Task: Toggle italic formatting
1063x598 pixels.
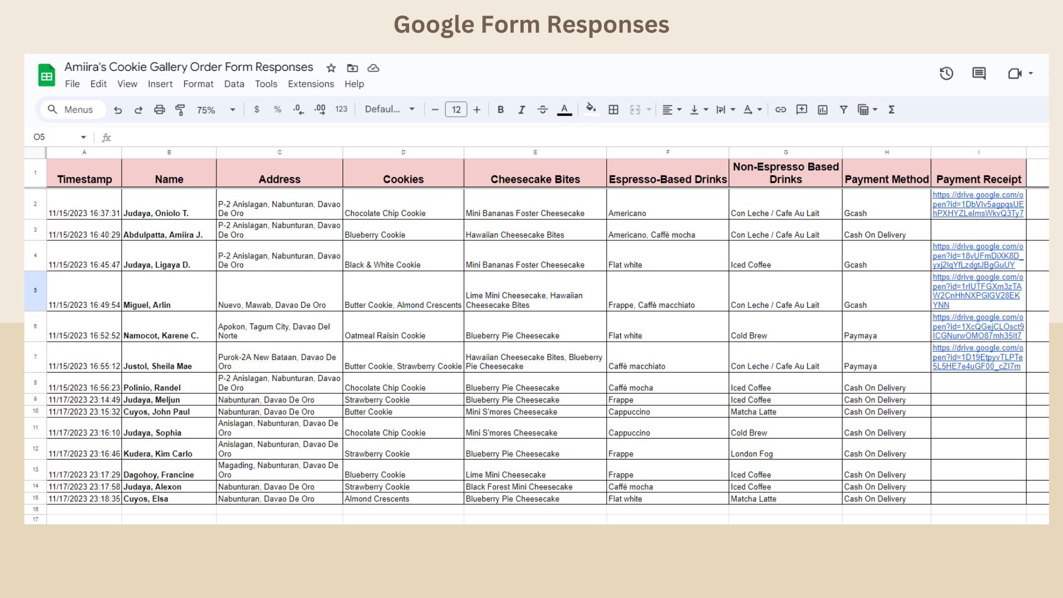Action: 522,110
